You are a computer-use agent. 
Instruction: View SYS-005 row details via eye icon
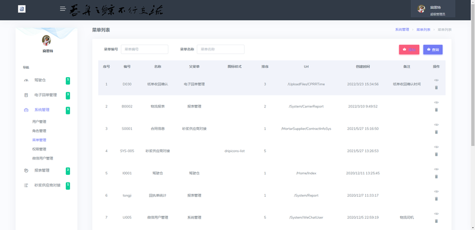[436, 147]
